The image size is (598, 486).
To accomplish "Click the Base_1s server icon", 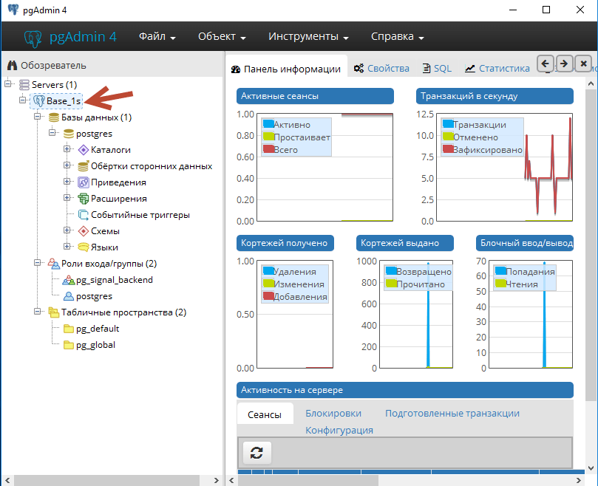I will 39,101.
